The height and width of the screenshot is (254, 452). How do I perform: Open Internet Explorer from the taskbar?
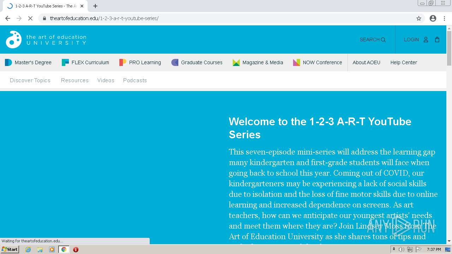click(x=28, y=249)
